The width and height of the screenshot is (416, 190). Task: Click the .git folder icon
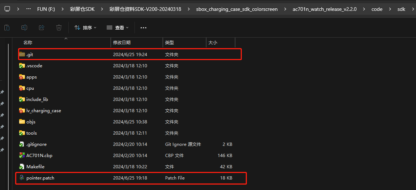pos(22,55)
